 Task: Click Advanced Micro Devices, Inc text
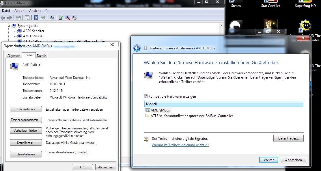pos(70,78)
